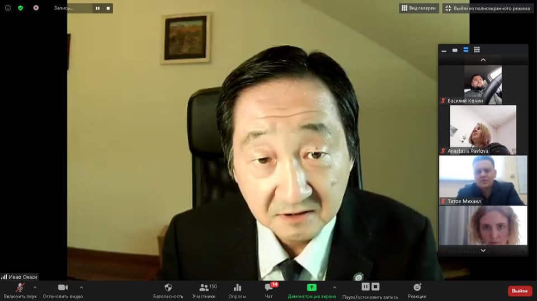This screenshot has height=301, width=537.
Task: Open Security (Безопасность) menu
Action: (168, 291)
